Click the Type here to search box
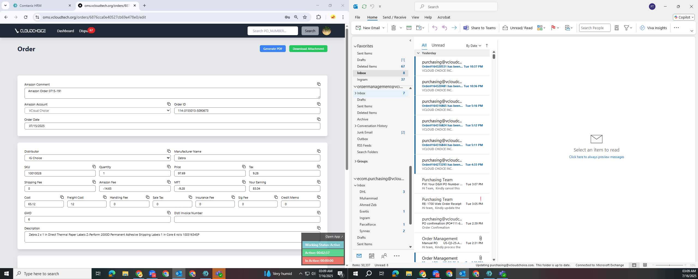The width and height of the screenshot is (698, 279). coord(52,274)
